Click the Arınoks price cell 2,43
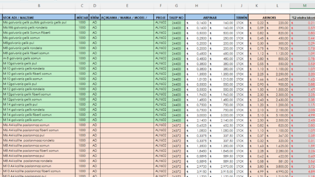This screenshot has height=177, width=315. [257, 100]
